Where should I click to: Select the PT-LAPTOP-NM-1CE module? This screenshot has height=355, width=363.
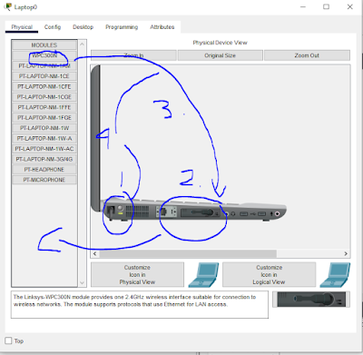click(x=44, y=76)
